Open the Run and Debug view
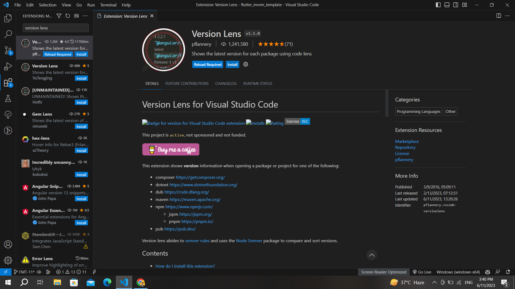The height and width of the screenshot is (289, 515). click(8, 66)
